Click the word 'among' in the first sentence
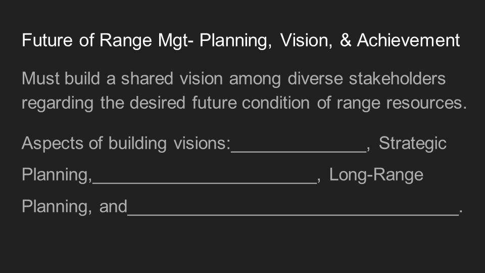Image resolution: width=485 pixels, height=273 pixels. coord(255,79)
